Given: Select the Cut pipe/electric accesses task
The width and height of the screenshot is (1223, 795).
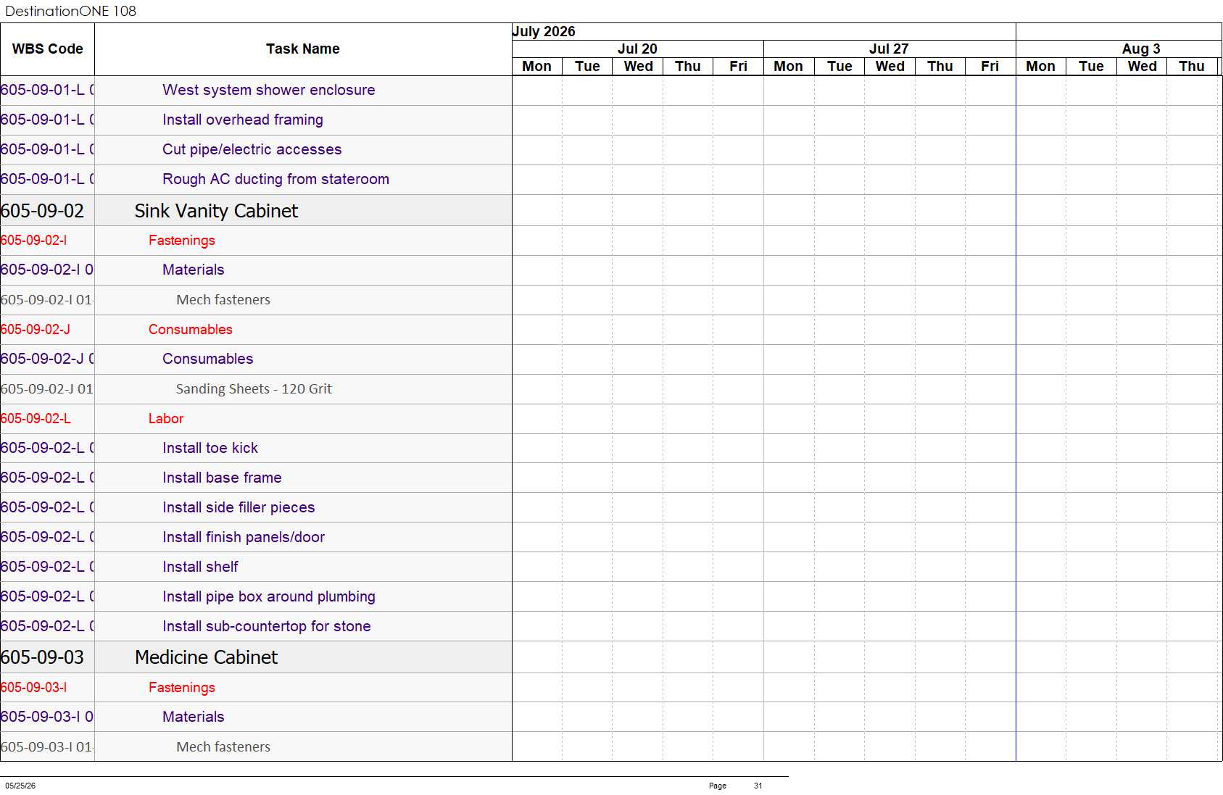Looking at the screenshot, I should 252,149.
